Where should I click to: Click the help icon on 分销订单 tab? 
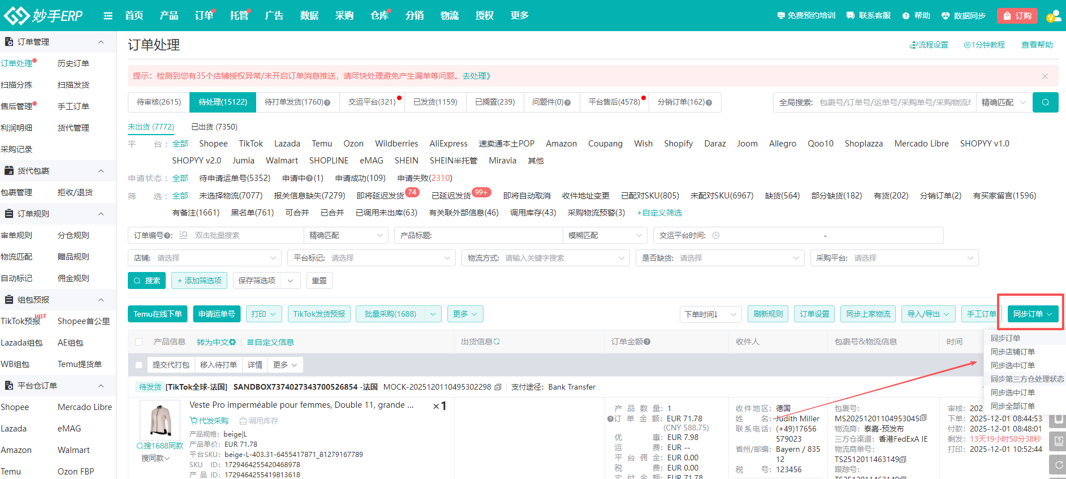tap(709, 102)
